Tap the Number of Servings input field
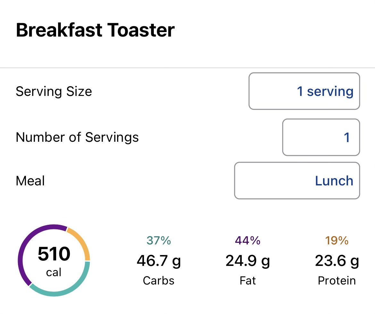This screenshot has height=314, width=375. point(321,137)
